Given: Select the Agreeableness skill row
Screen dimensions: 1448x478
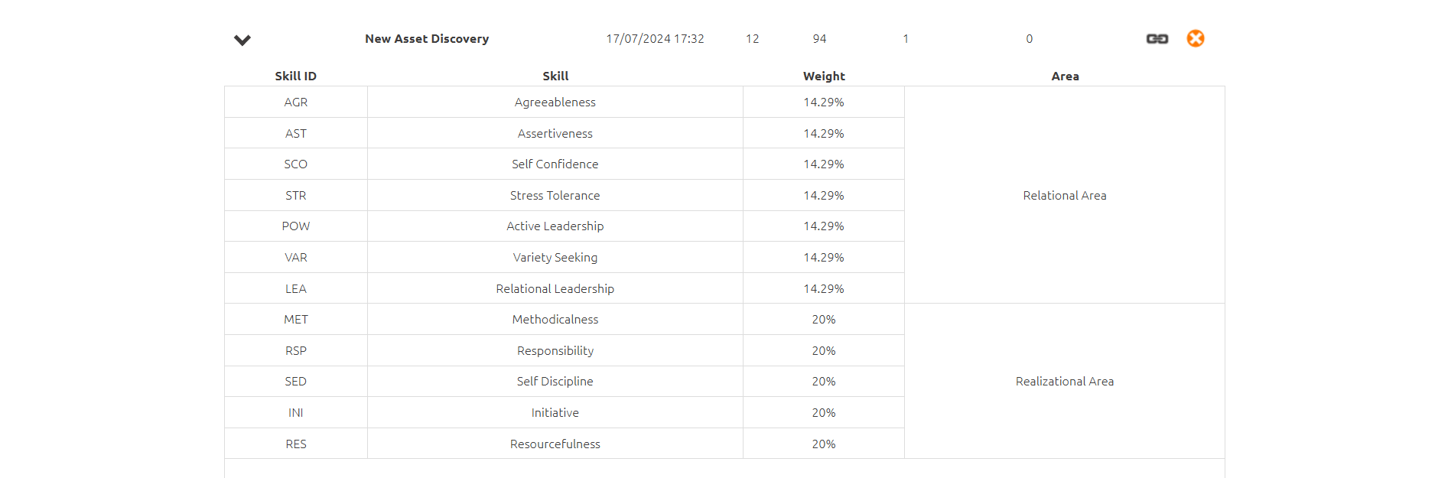Looking at the screenshot, I should (565, 102).
